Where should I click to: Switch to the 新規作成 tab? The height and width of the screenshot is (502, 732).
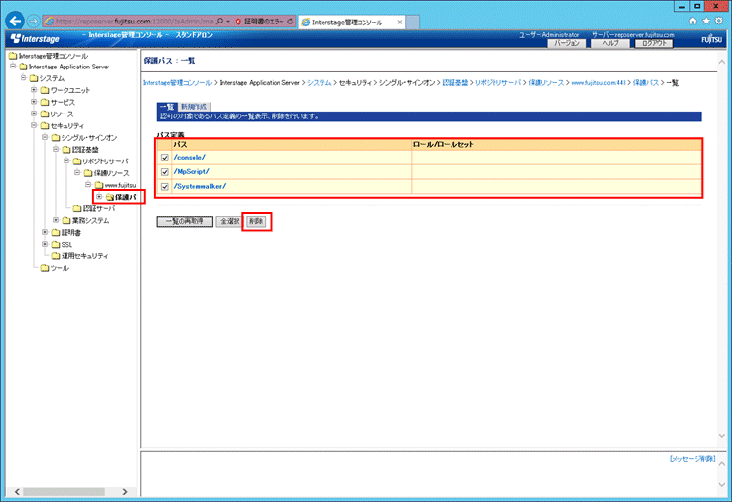pyautogui.click(x=194, y=107)
